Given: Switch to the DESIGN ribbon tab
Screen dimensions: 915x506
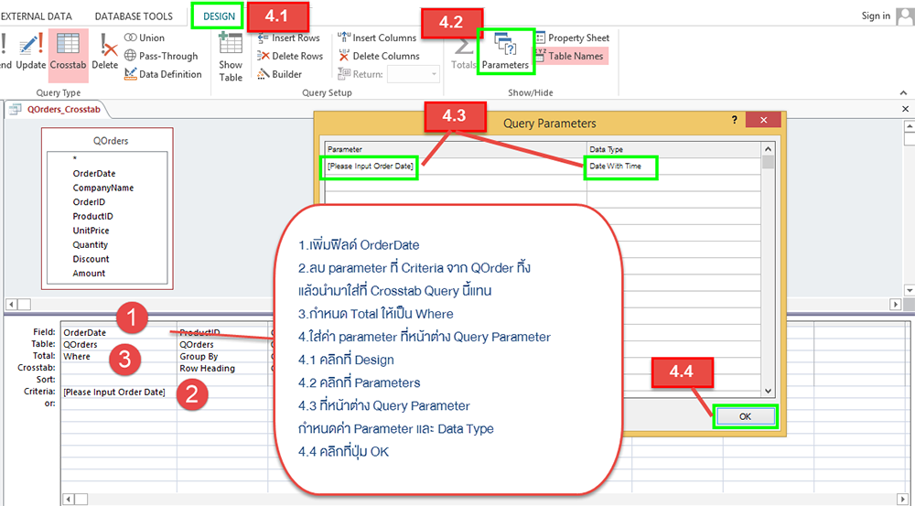Looking at the screenshot, I should click(x=218, y=16).
